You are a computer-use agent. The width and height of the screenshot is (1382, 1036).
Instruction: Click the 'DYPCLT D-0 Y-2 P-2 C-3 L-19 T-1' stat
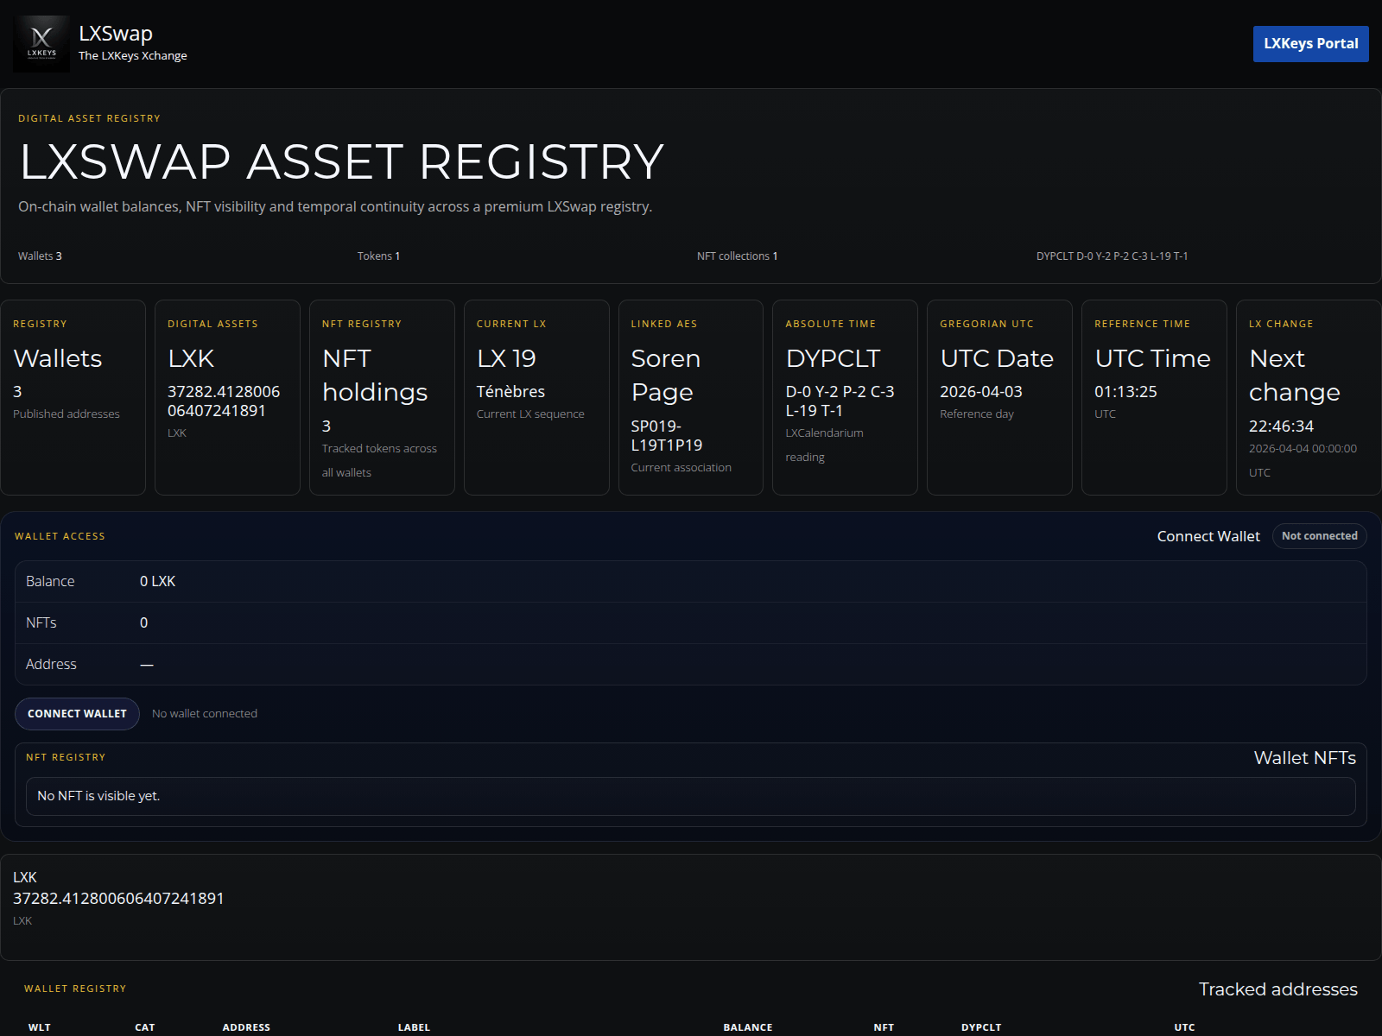1113,256
